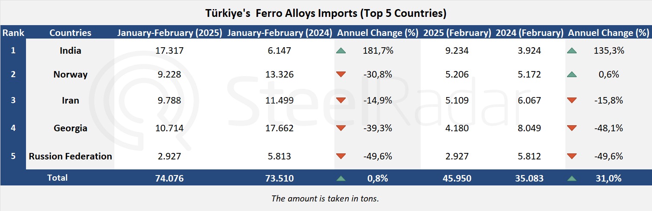Click the green up arrow beside total 31,0%
This screenshot has height=211, width=652.
[x=572, y=178]
